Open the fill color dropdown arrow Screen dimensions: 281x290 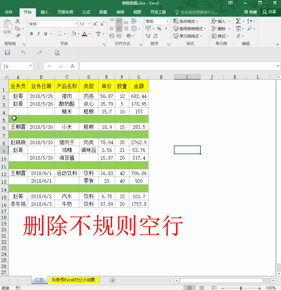(79, 33)
